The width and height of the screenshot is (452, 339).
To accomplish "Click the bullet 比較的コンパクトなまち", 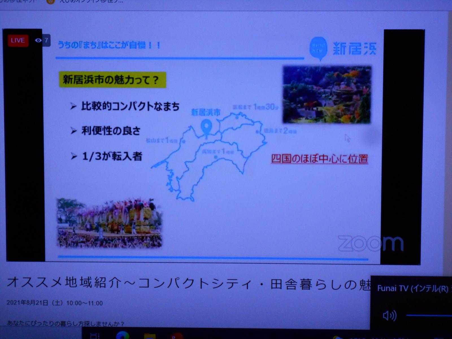I will [x=130, y=106].
